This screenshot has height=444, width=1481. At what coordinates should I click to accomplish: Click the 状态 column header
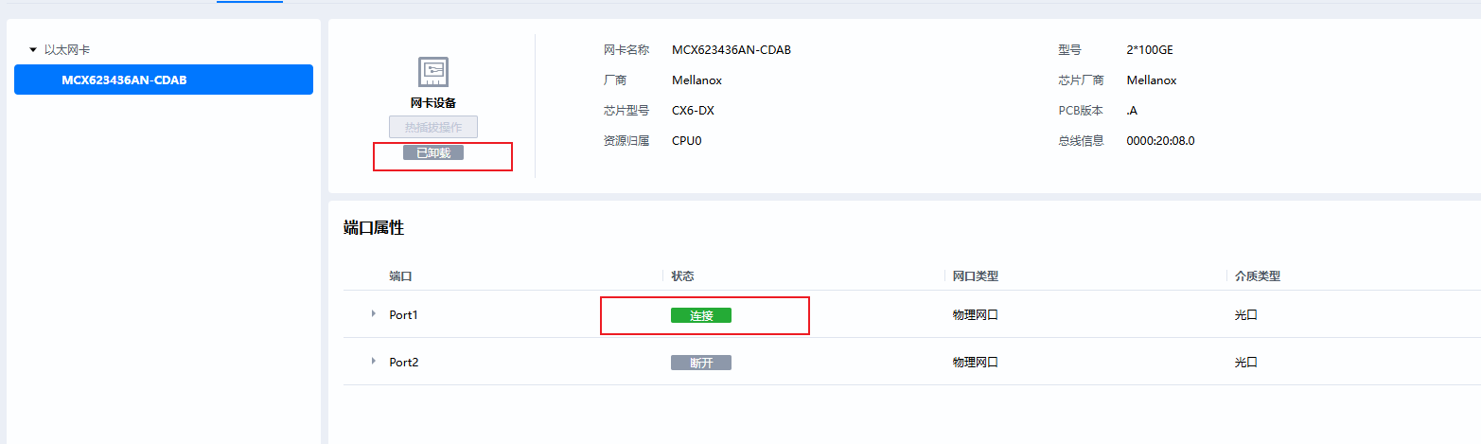[682, 276]
